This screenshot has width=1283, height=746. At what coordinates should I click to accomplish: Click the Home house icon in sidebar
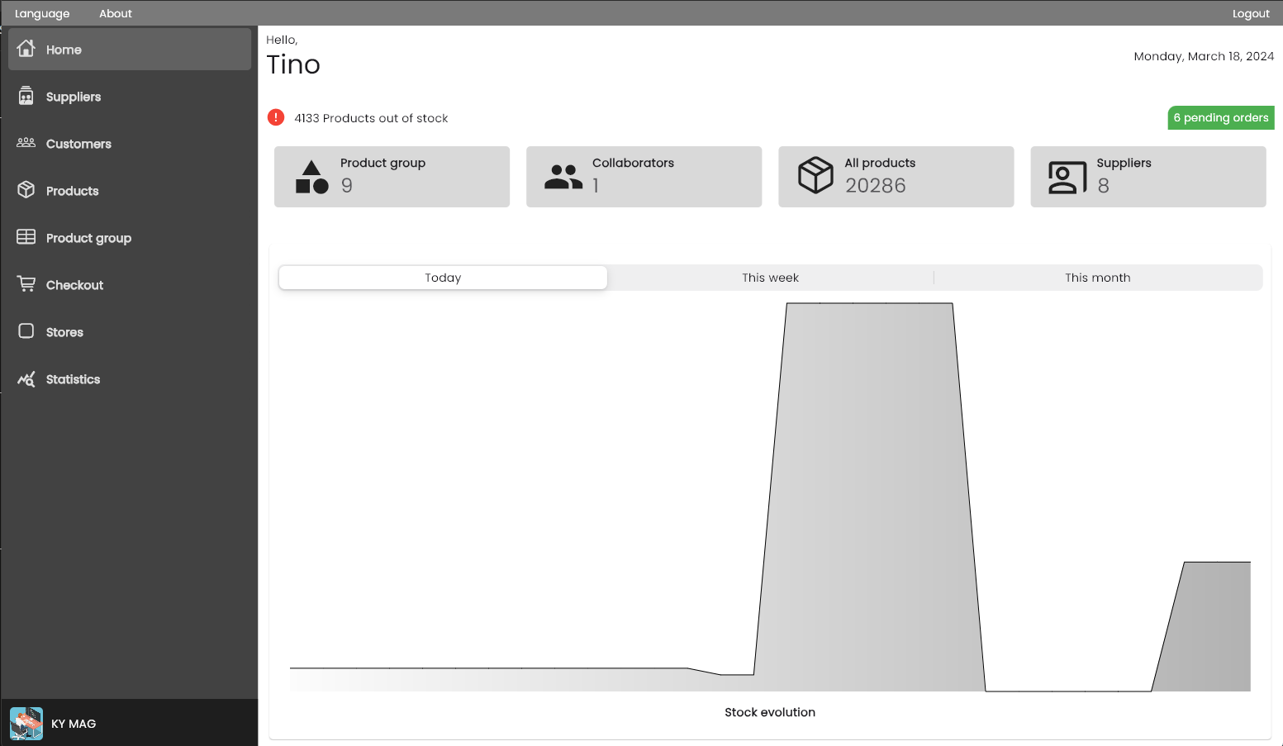pos(26,49)
